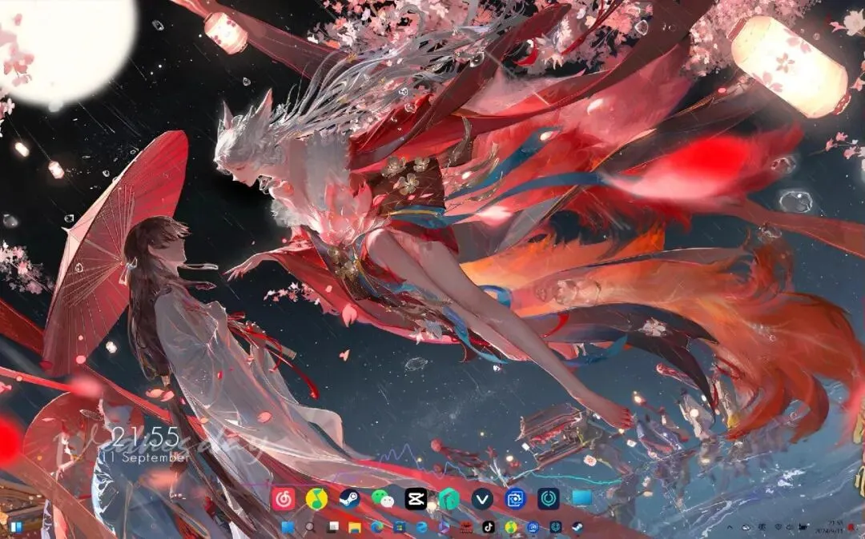The height and width of the screenshot is (539, 865).
Task: Open the blue camera-gear app in dock
Action: [x=515, y=499]
